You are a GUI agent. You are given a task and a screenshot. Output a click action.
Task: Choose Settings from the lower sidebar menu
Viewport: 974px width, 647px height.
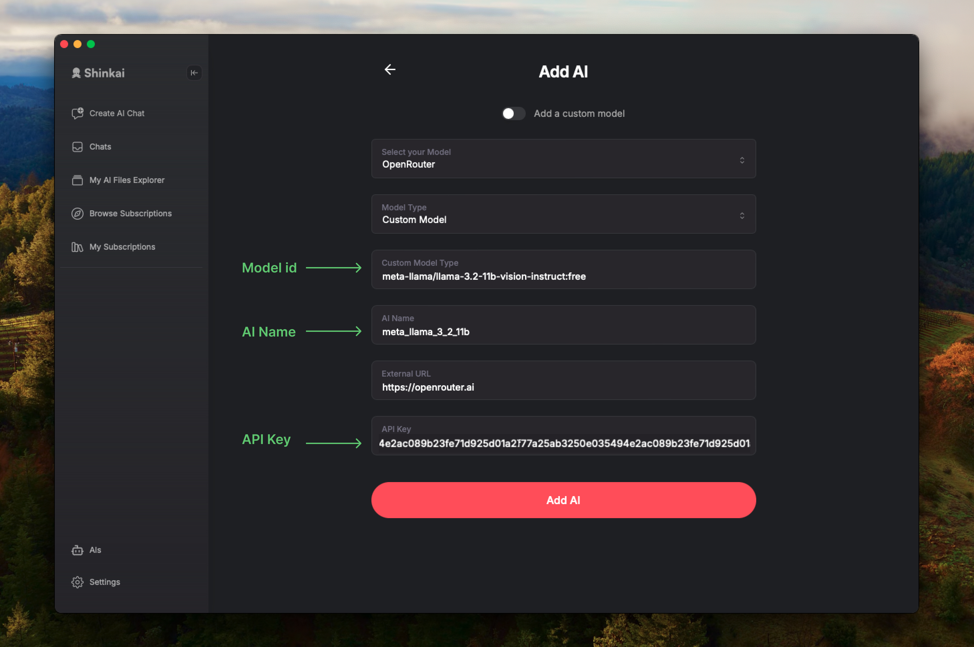coord(105,582)
